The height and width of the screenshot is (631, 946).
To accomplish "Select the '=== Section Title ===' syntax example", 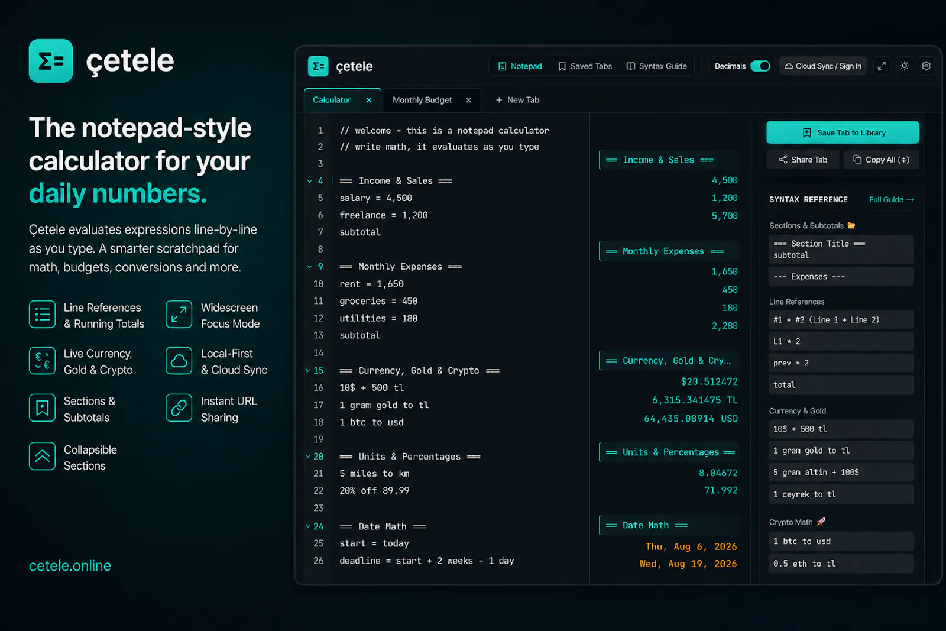I will tap(841, 249).
